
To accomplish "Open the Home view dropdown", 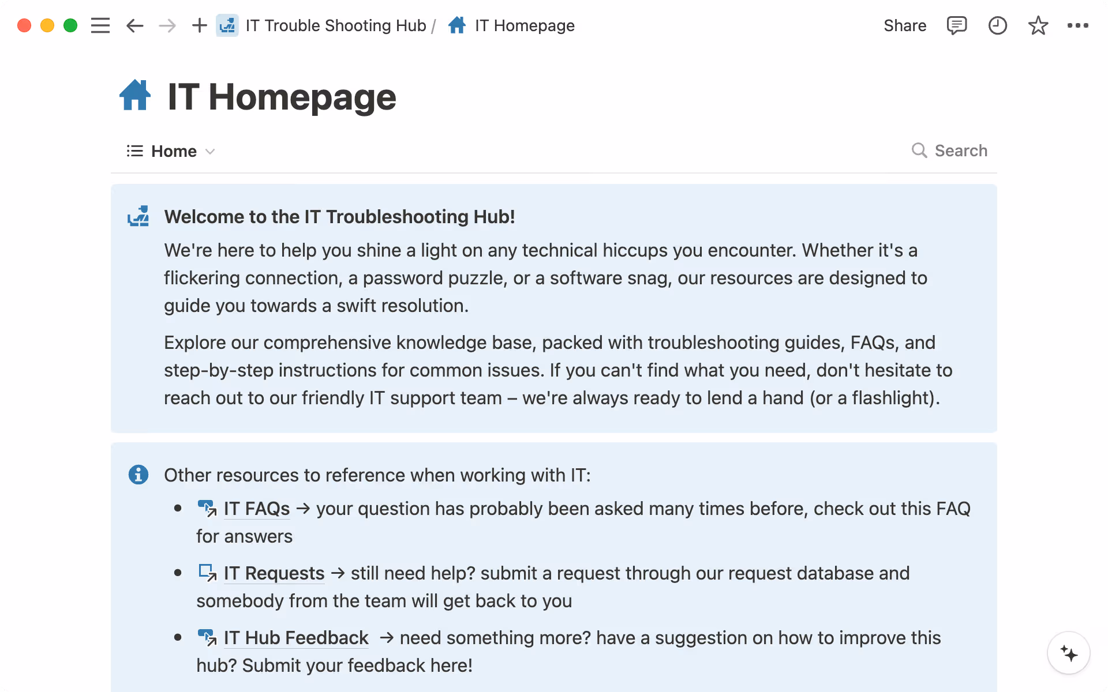I will pyautogui.click(x=211, y=151).
